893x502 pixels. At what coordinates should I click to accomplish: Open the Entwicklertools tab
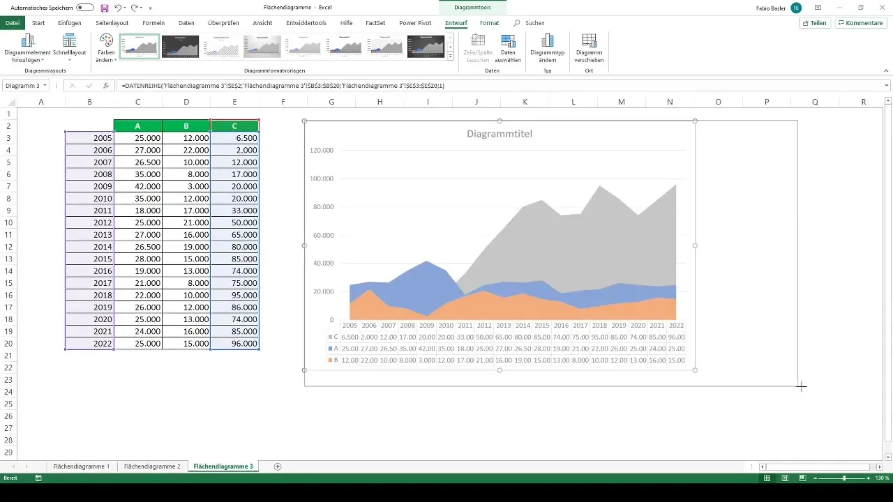point(306,23)
